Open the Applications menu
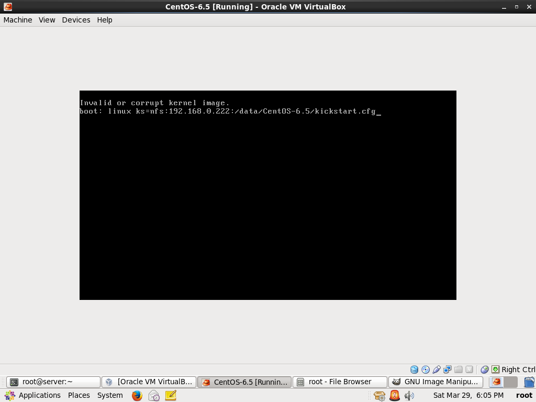536x402 pixels. click(33, 396)
